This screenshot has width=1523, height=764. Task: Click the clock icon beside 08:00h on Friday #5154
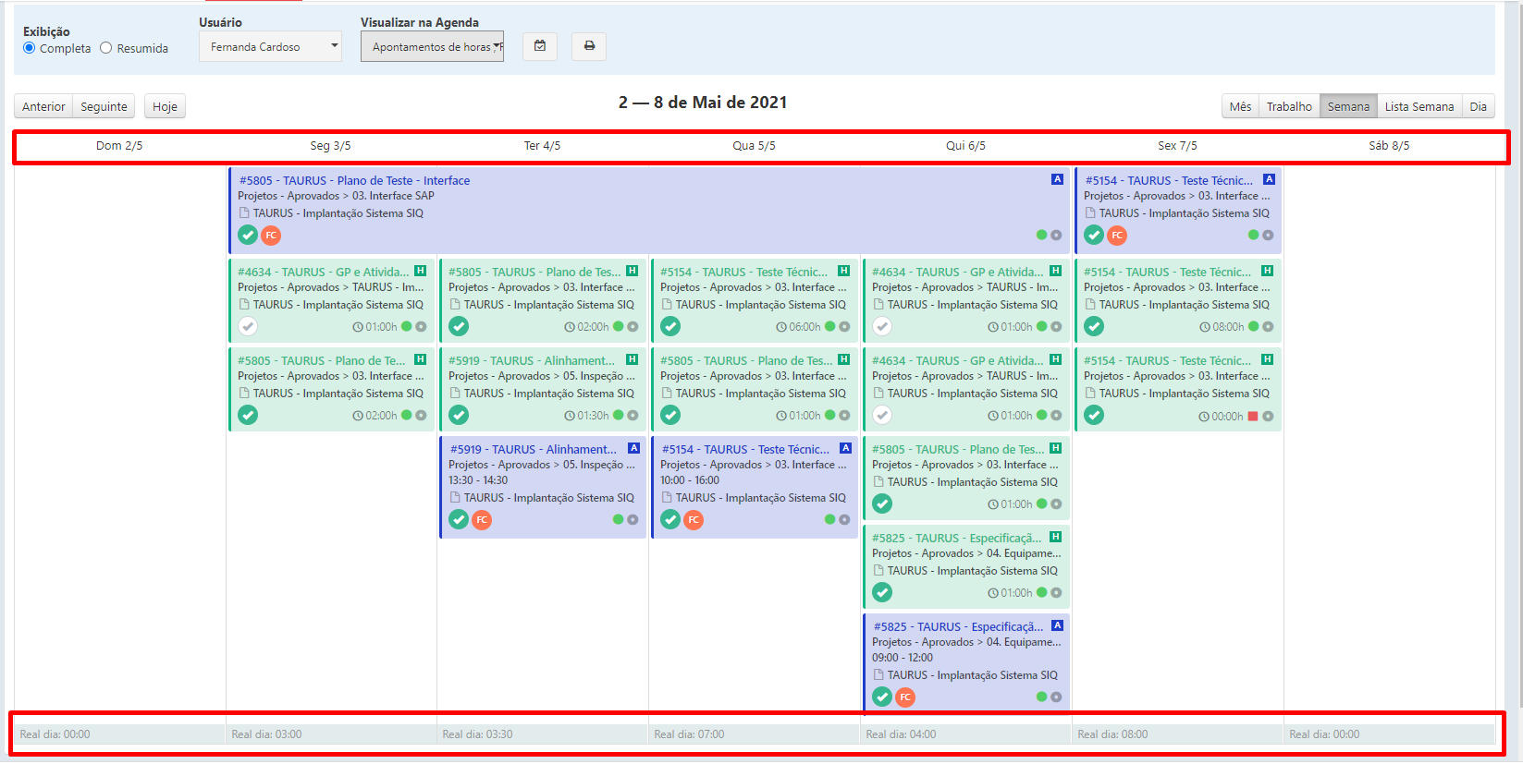click(x=1205, y=327)
